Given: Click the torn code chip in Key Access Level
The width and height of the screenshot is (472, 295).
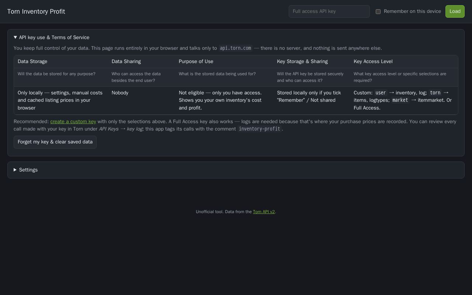Looking at the screenshot, I should pyautogui.click(x=435, y=93).
